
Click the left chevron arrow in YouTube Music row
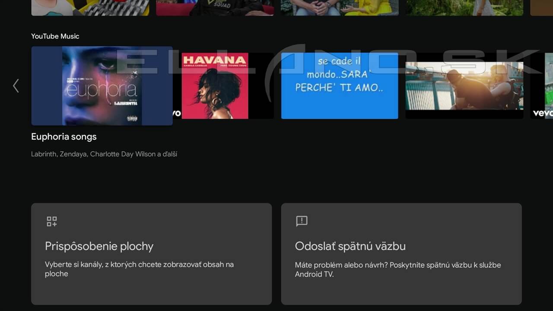(16, 86)
